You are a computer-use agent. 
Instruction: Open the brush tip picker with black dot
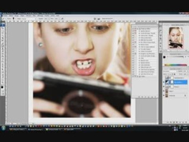click(13, 19)
